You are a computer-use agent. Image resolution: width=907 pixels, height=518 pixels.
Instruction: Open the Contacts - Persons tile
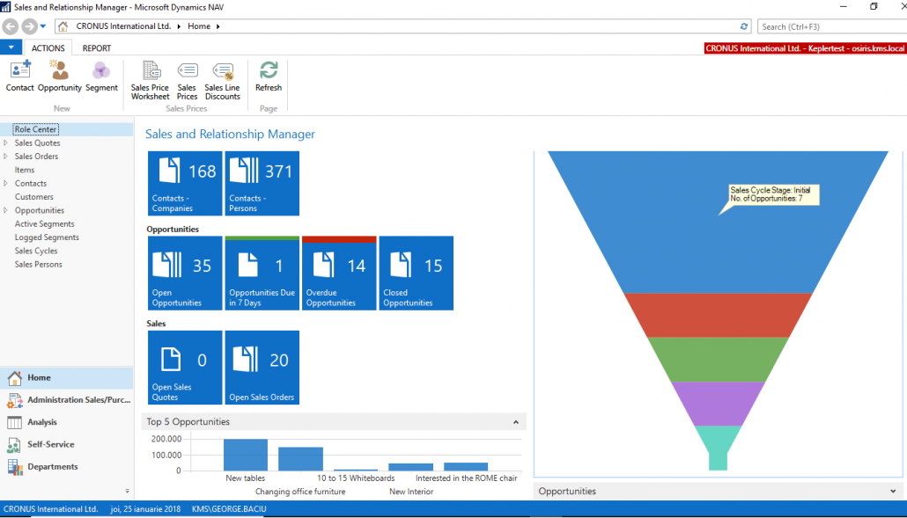(262, 183)
